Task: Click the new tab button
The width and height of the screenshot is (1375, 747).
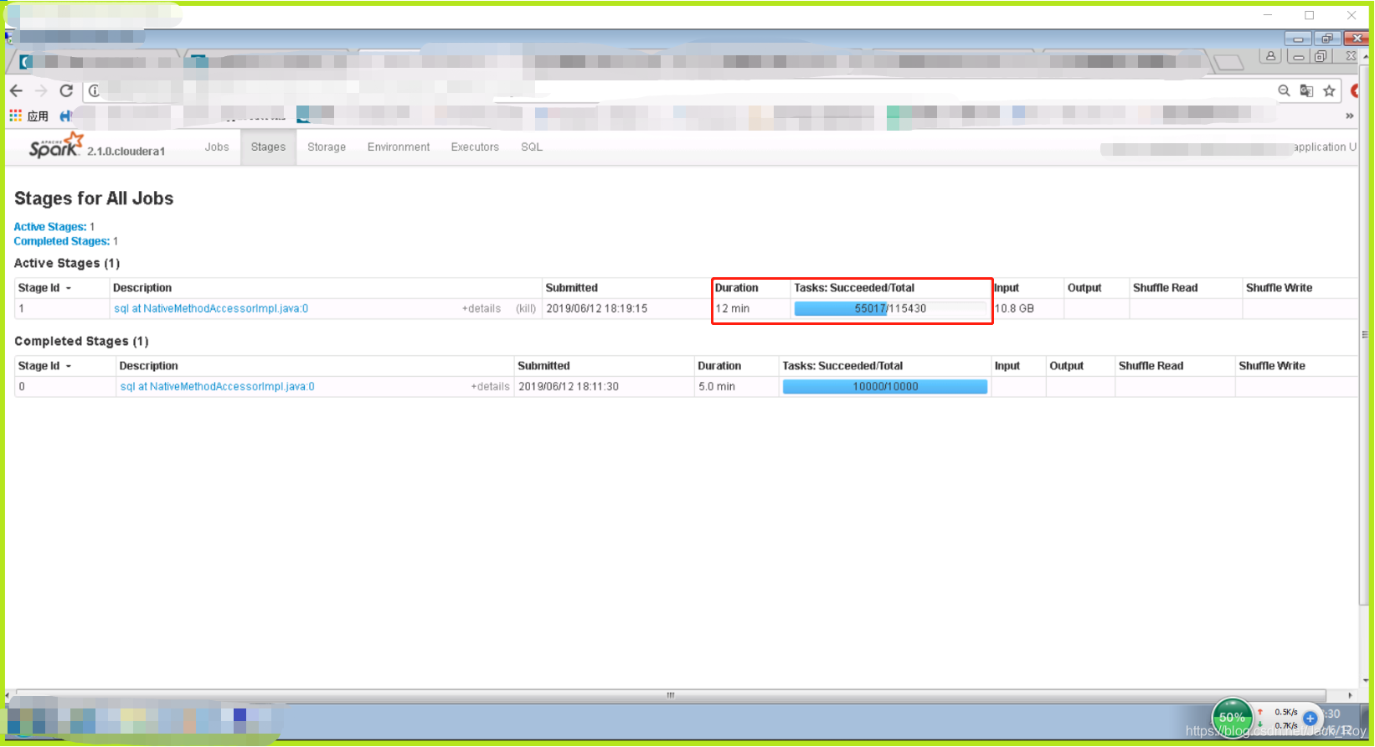Action: [1228, 62]
